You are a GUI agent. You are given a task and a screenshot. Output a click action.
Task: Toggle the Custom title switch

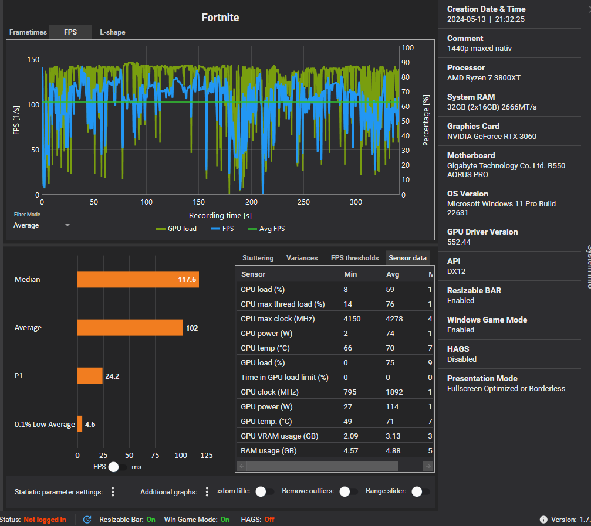coord(264,491)
